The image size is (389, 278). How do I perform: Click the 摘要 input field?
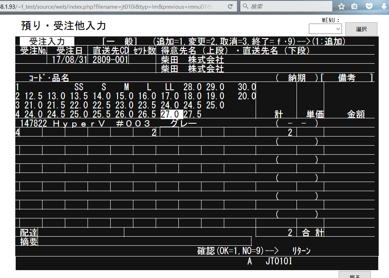[145, 241]
